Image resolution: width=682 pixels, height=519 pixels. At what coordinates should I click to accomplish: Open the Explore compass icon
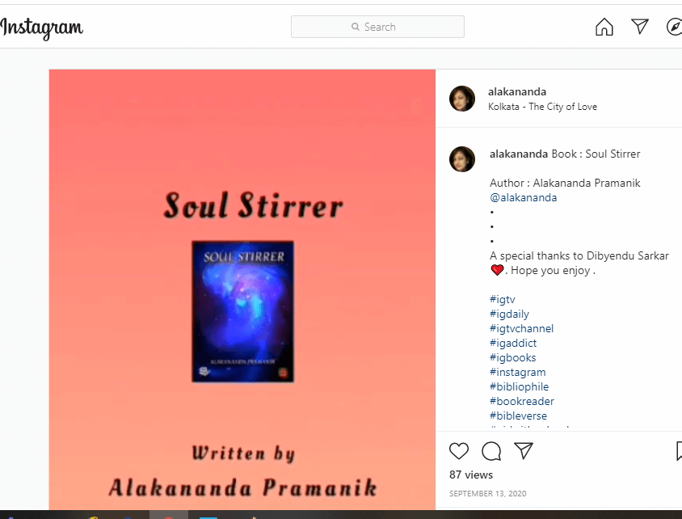point(674,27)
